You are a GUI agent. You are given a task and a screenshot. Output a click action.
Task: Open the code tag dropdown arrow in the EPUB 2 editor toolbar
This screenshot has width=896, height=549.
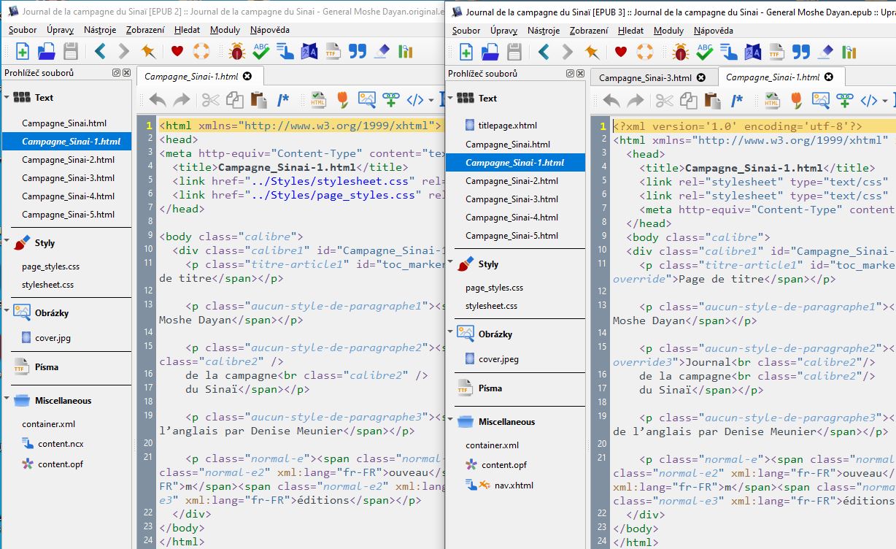(431, 101)
